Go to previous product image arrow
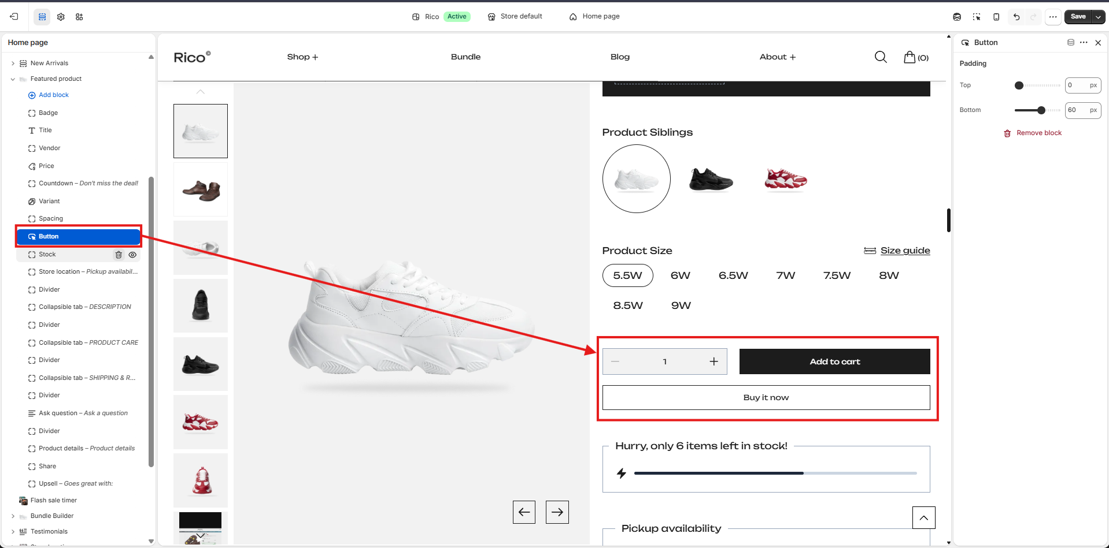1109x548 pixels. point(524,512)
